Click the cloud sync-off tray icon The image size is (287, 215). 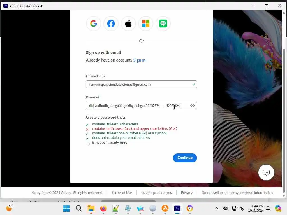pos(226,208)
